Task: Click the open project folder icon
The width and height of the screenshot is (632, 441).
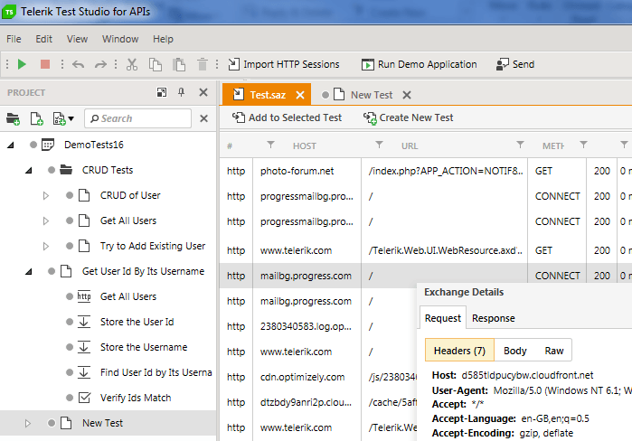Action: coord(13,118)
